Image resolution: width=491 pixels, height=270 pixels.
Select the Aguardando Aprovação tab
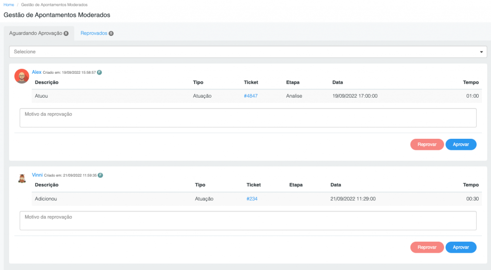tap(39, 33)
